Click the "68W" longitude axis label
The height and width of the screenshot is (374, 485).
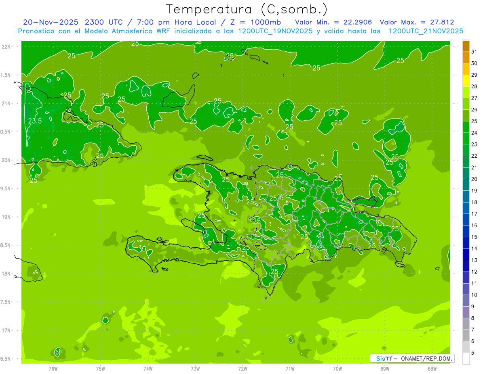[432, 368]
